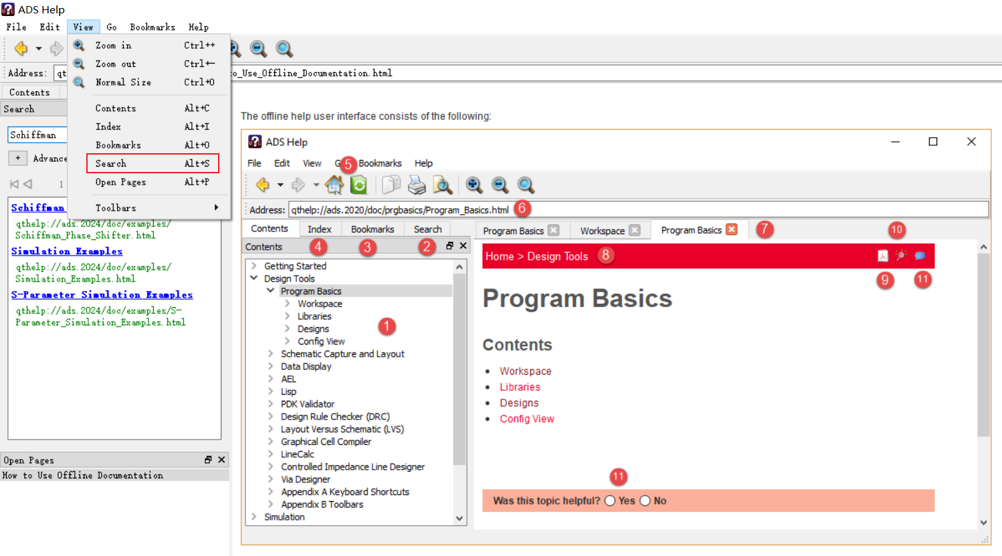Click Home in the red breadcrumb bar
Image resolution: width=1002 pixels, height=556 pixels.
pos(500,256)
